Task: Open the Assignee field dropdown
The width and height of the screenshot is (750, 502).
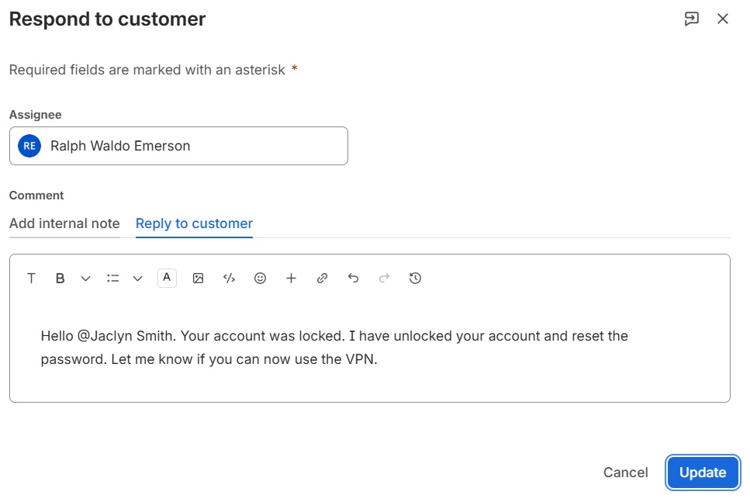Action: click(x=178, y=146)
